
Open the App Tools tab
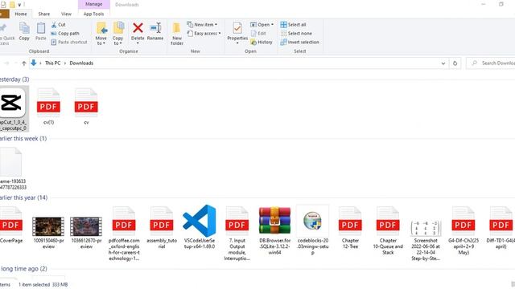(x=93, y=14)
